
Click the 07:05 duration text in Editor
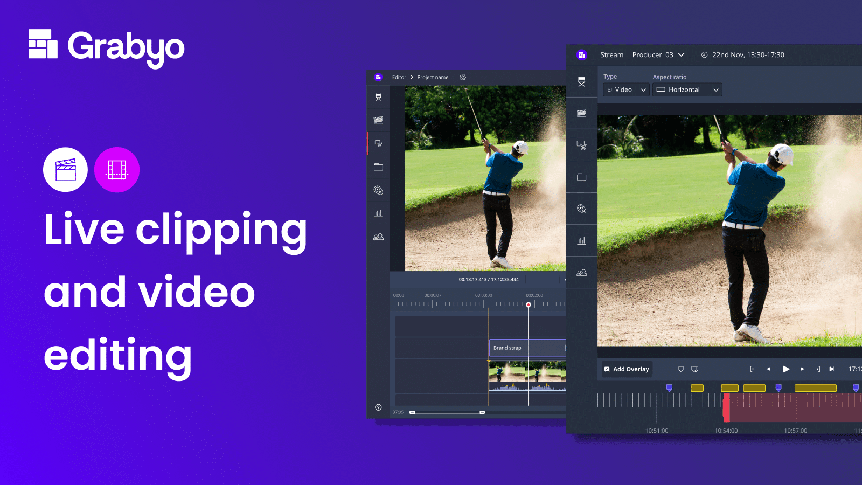[398, 412]
